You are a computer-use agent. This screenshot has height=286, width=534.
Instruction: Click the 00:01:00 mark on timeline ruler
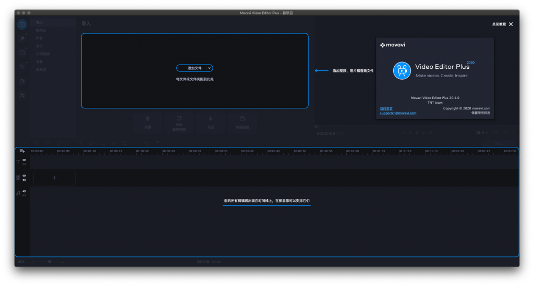[x=353, y=151]
